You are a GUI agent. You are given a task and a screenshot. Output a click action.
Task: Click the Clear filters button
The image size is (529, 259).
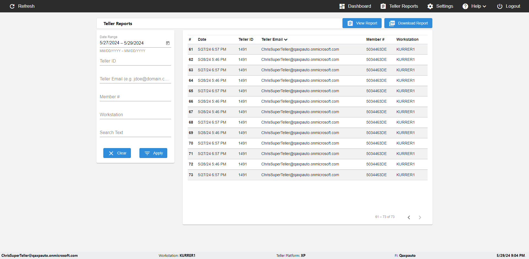click(x=117, y=153)
